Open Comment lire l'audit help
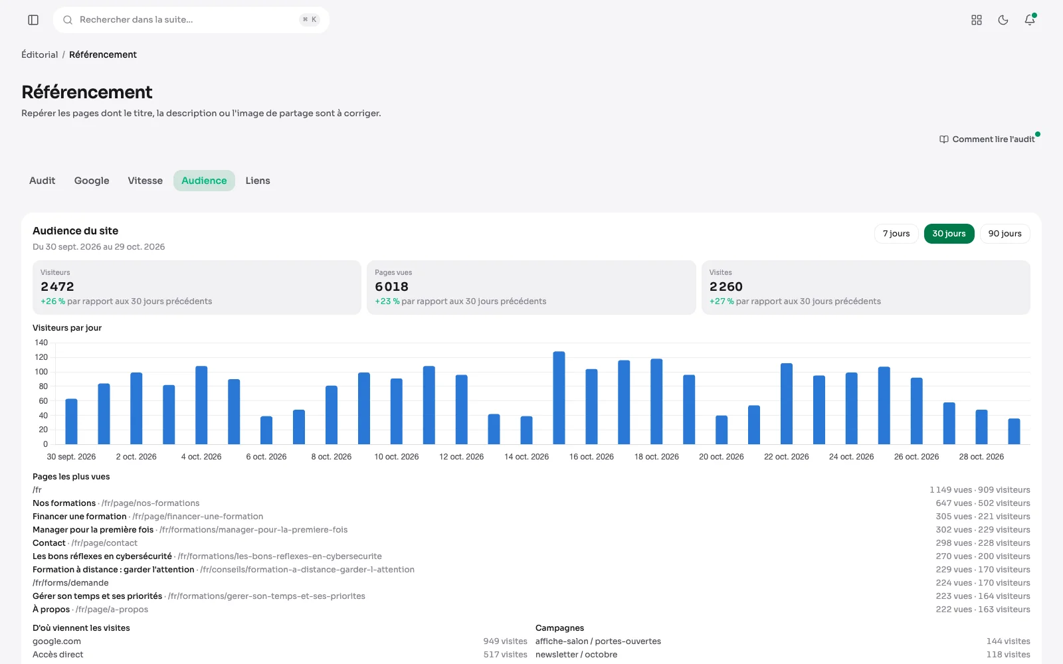Screen dimensions: 1063x664 pos(987,139)
